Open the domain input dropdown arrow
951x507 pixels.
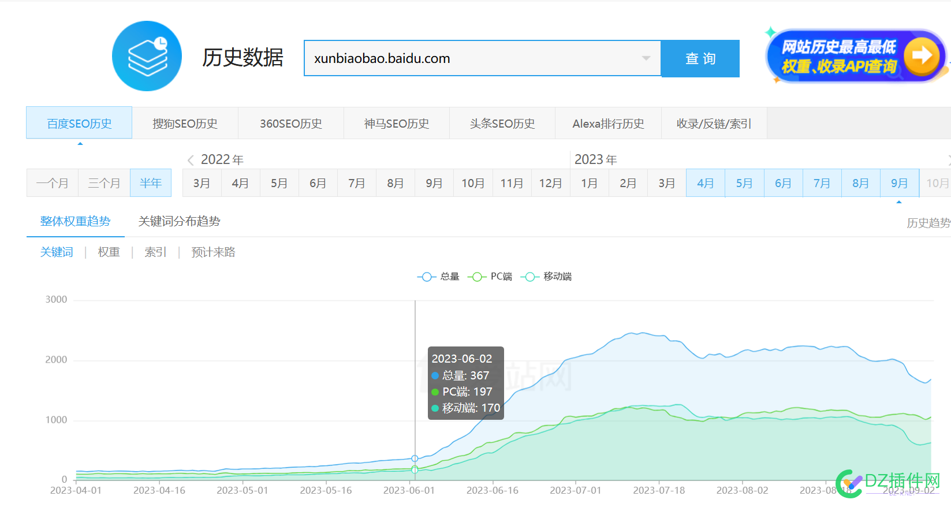click(x=646, y=58)
